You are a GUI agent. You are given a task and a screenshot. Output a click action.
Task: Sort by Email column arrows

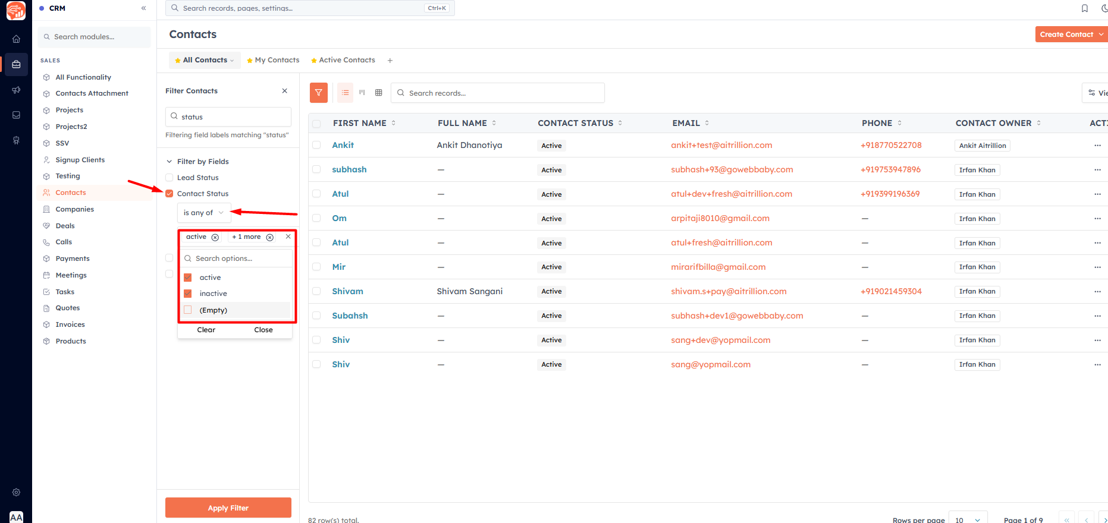point(707,123)
